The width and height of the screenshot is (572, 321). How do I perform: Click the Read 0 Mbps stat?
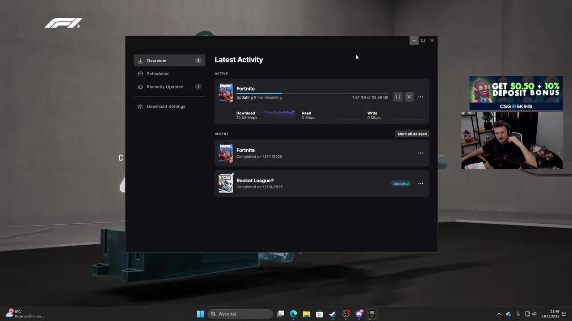[309, 115]
